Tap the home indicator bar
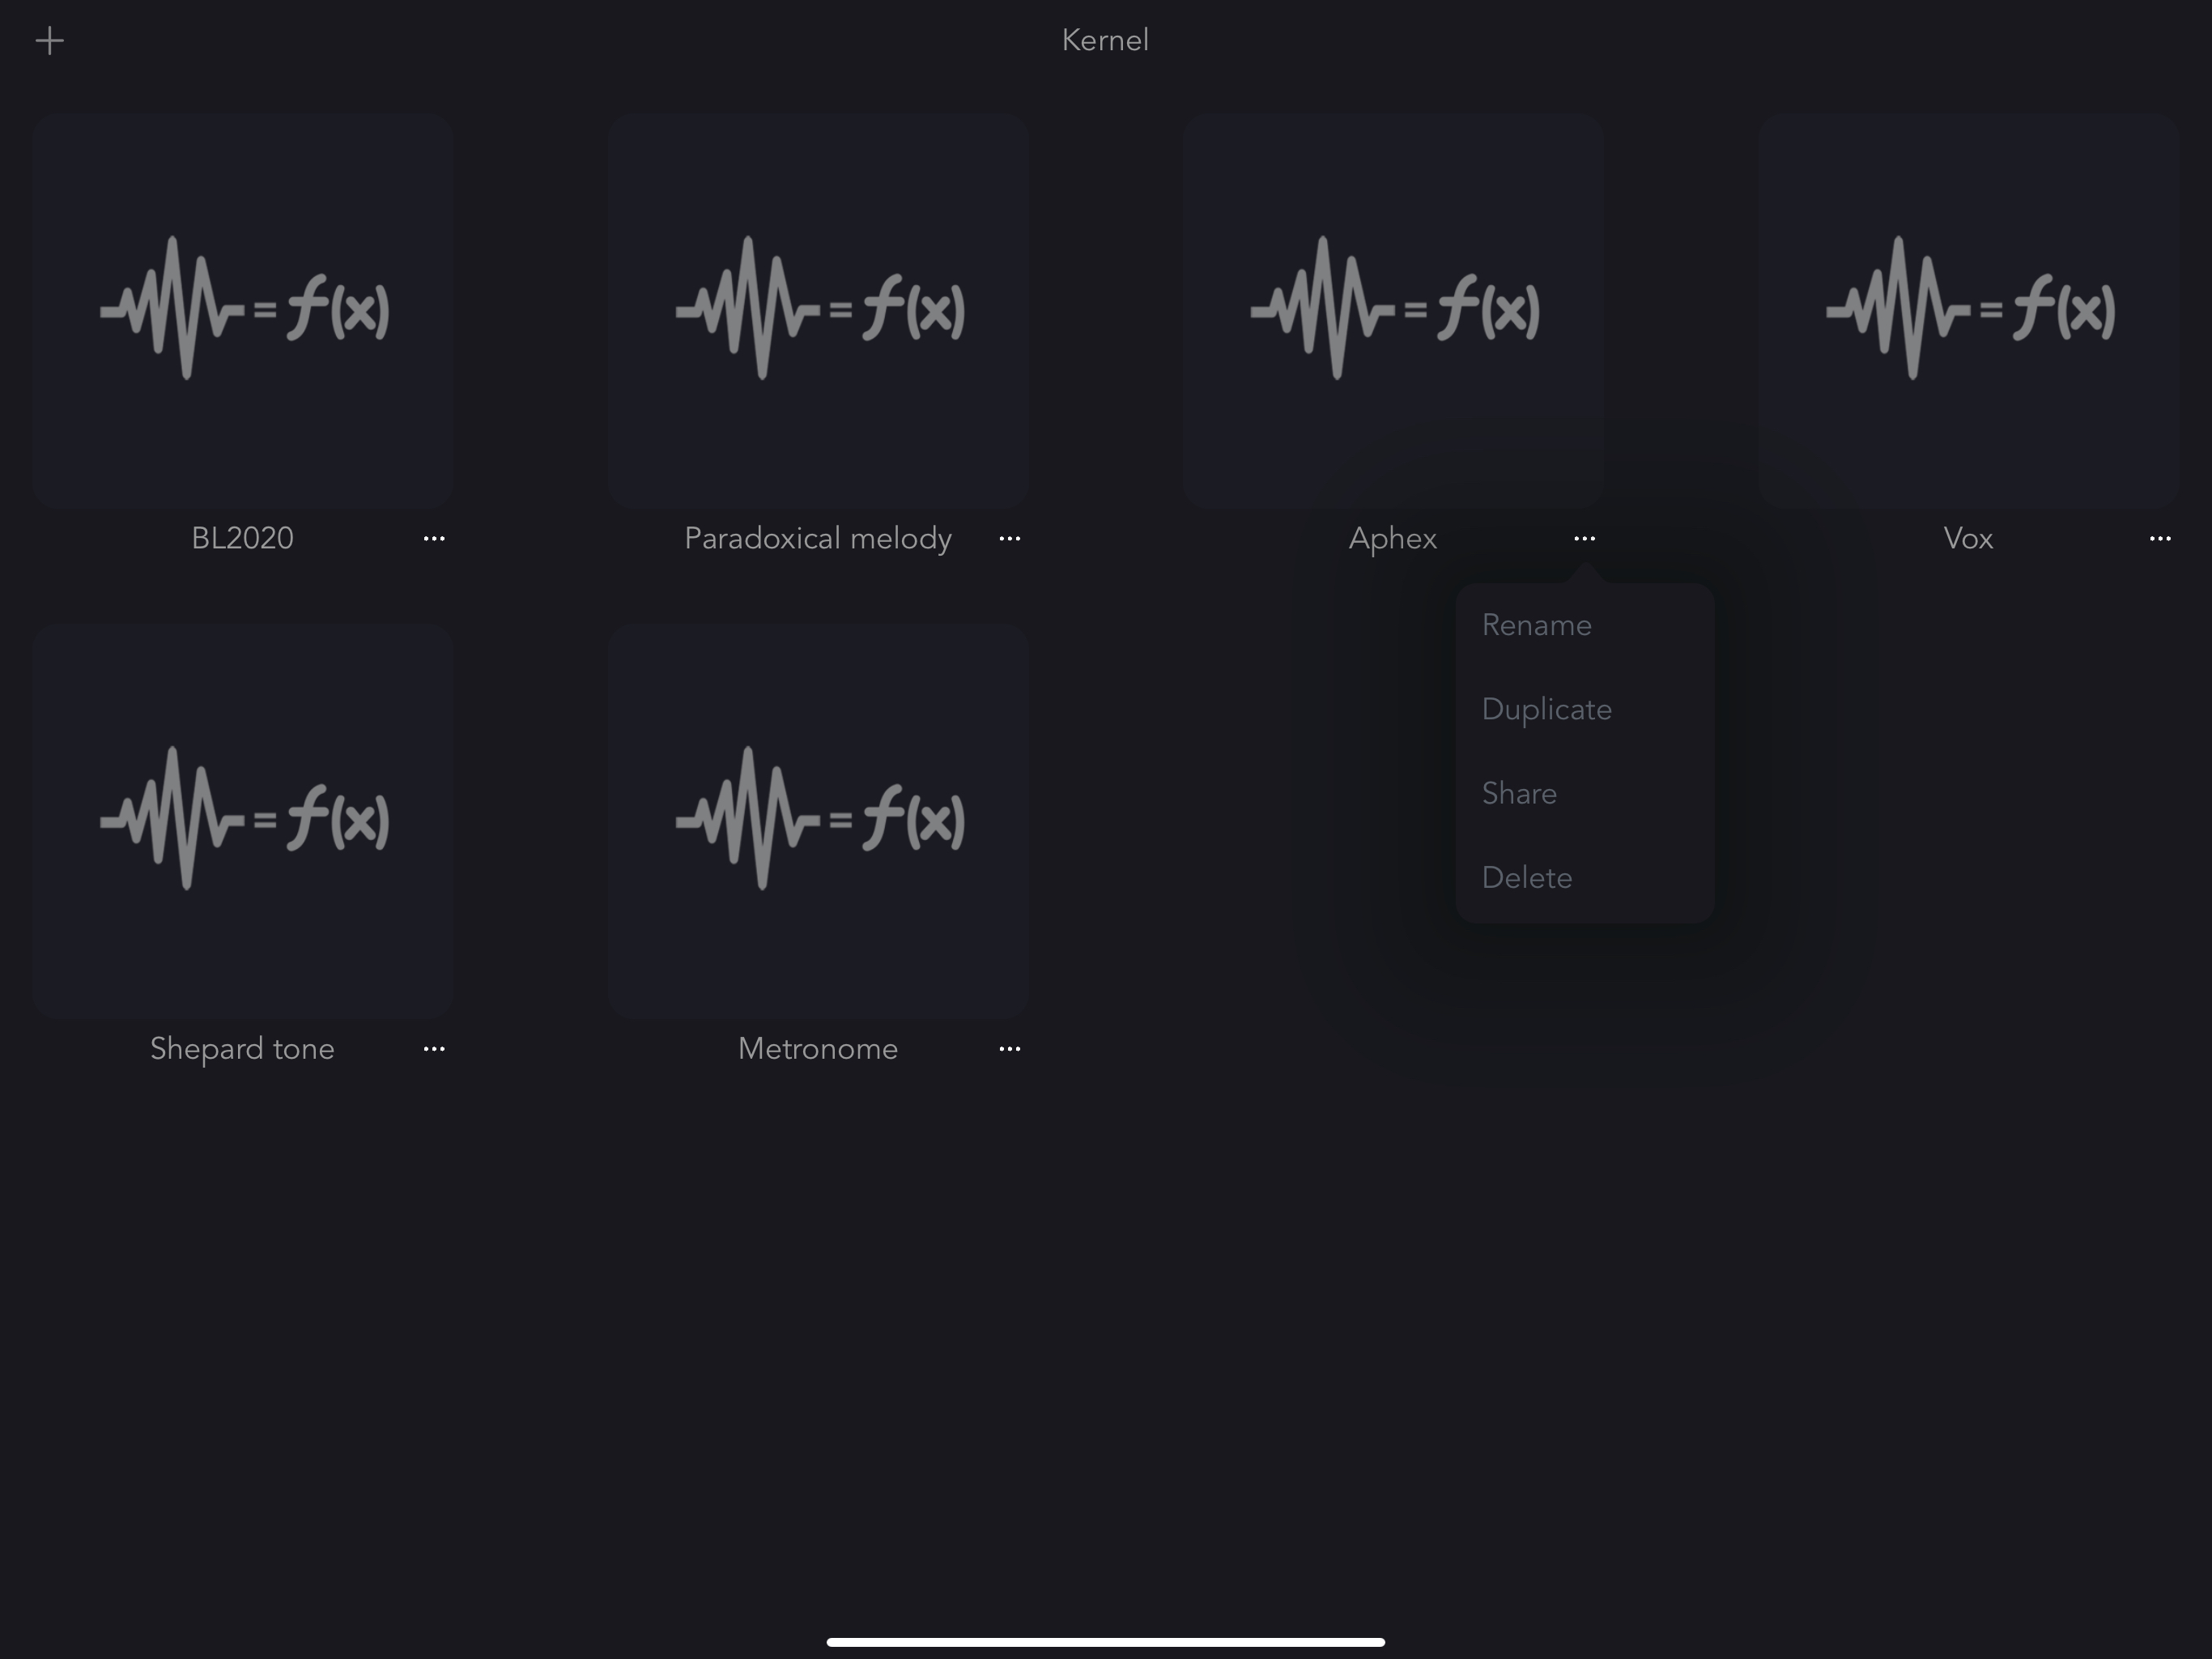This screenshot has width=2212, height=1659. pos(1106,1642)
